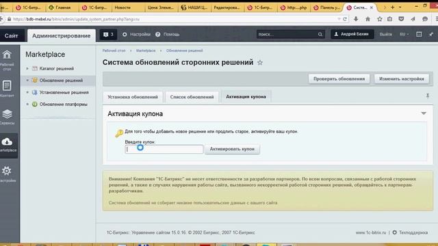Select the Marketplace cloud sidebar icon
438x246 pixels.
click(7, 141)
